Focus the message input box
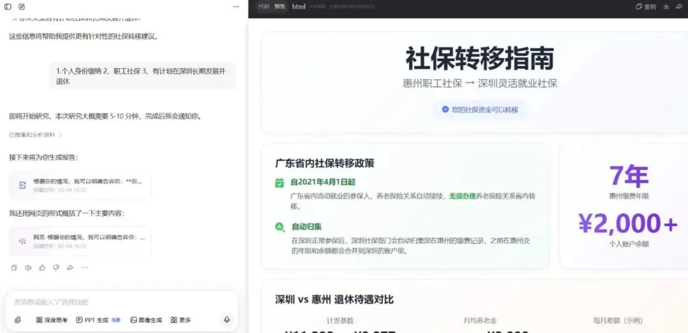The width and height of the screenshot is (688, 333). coord(122,302)
